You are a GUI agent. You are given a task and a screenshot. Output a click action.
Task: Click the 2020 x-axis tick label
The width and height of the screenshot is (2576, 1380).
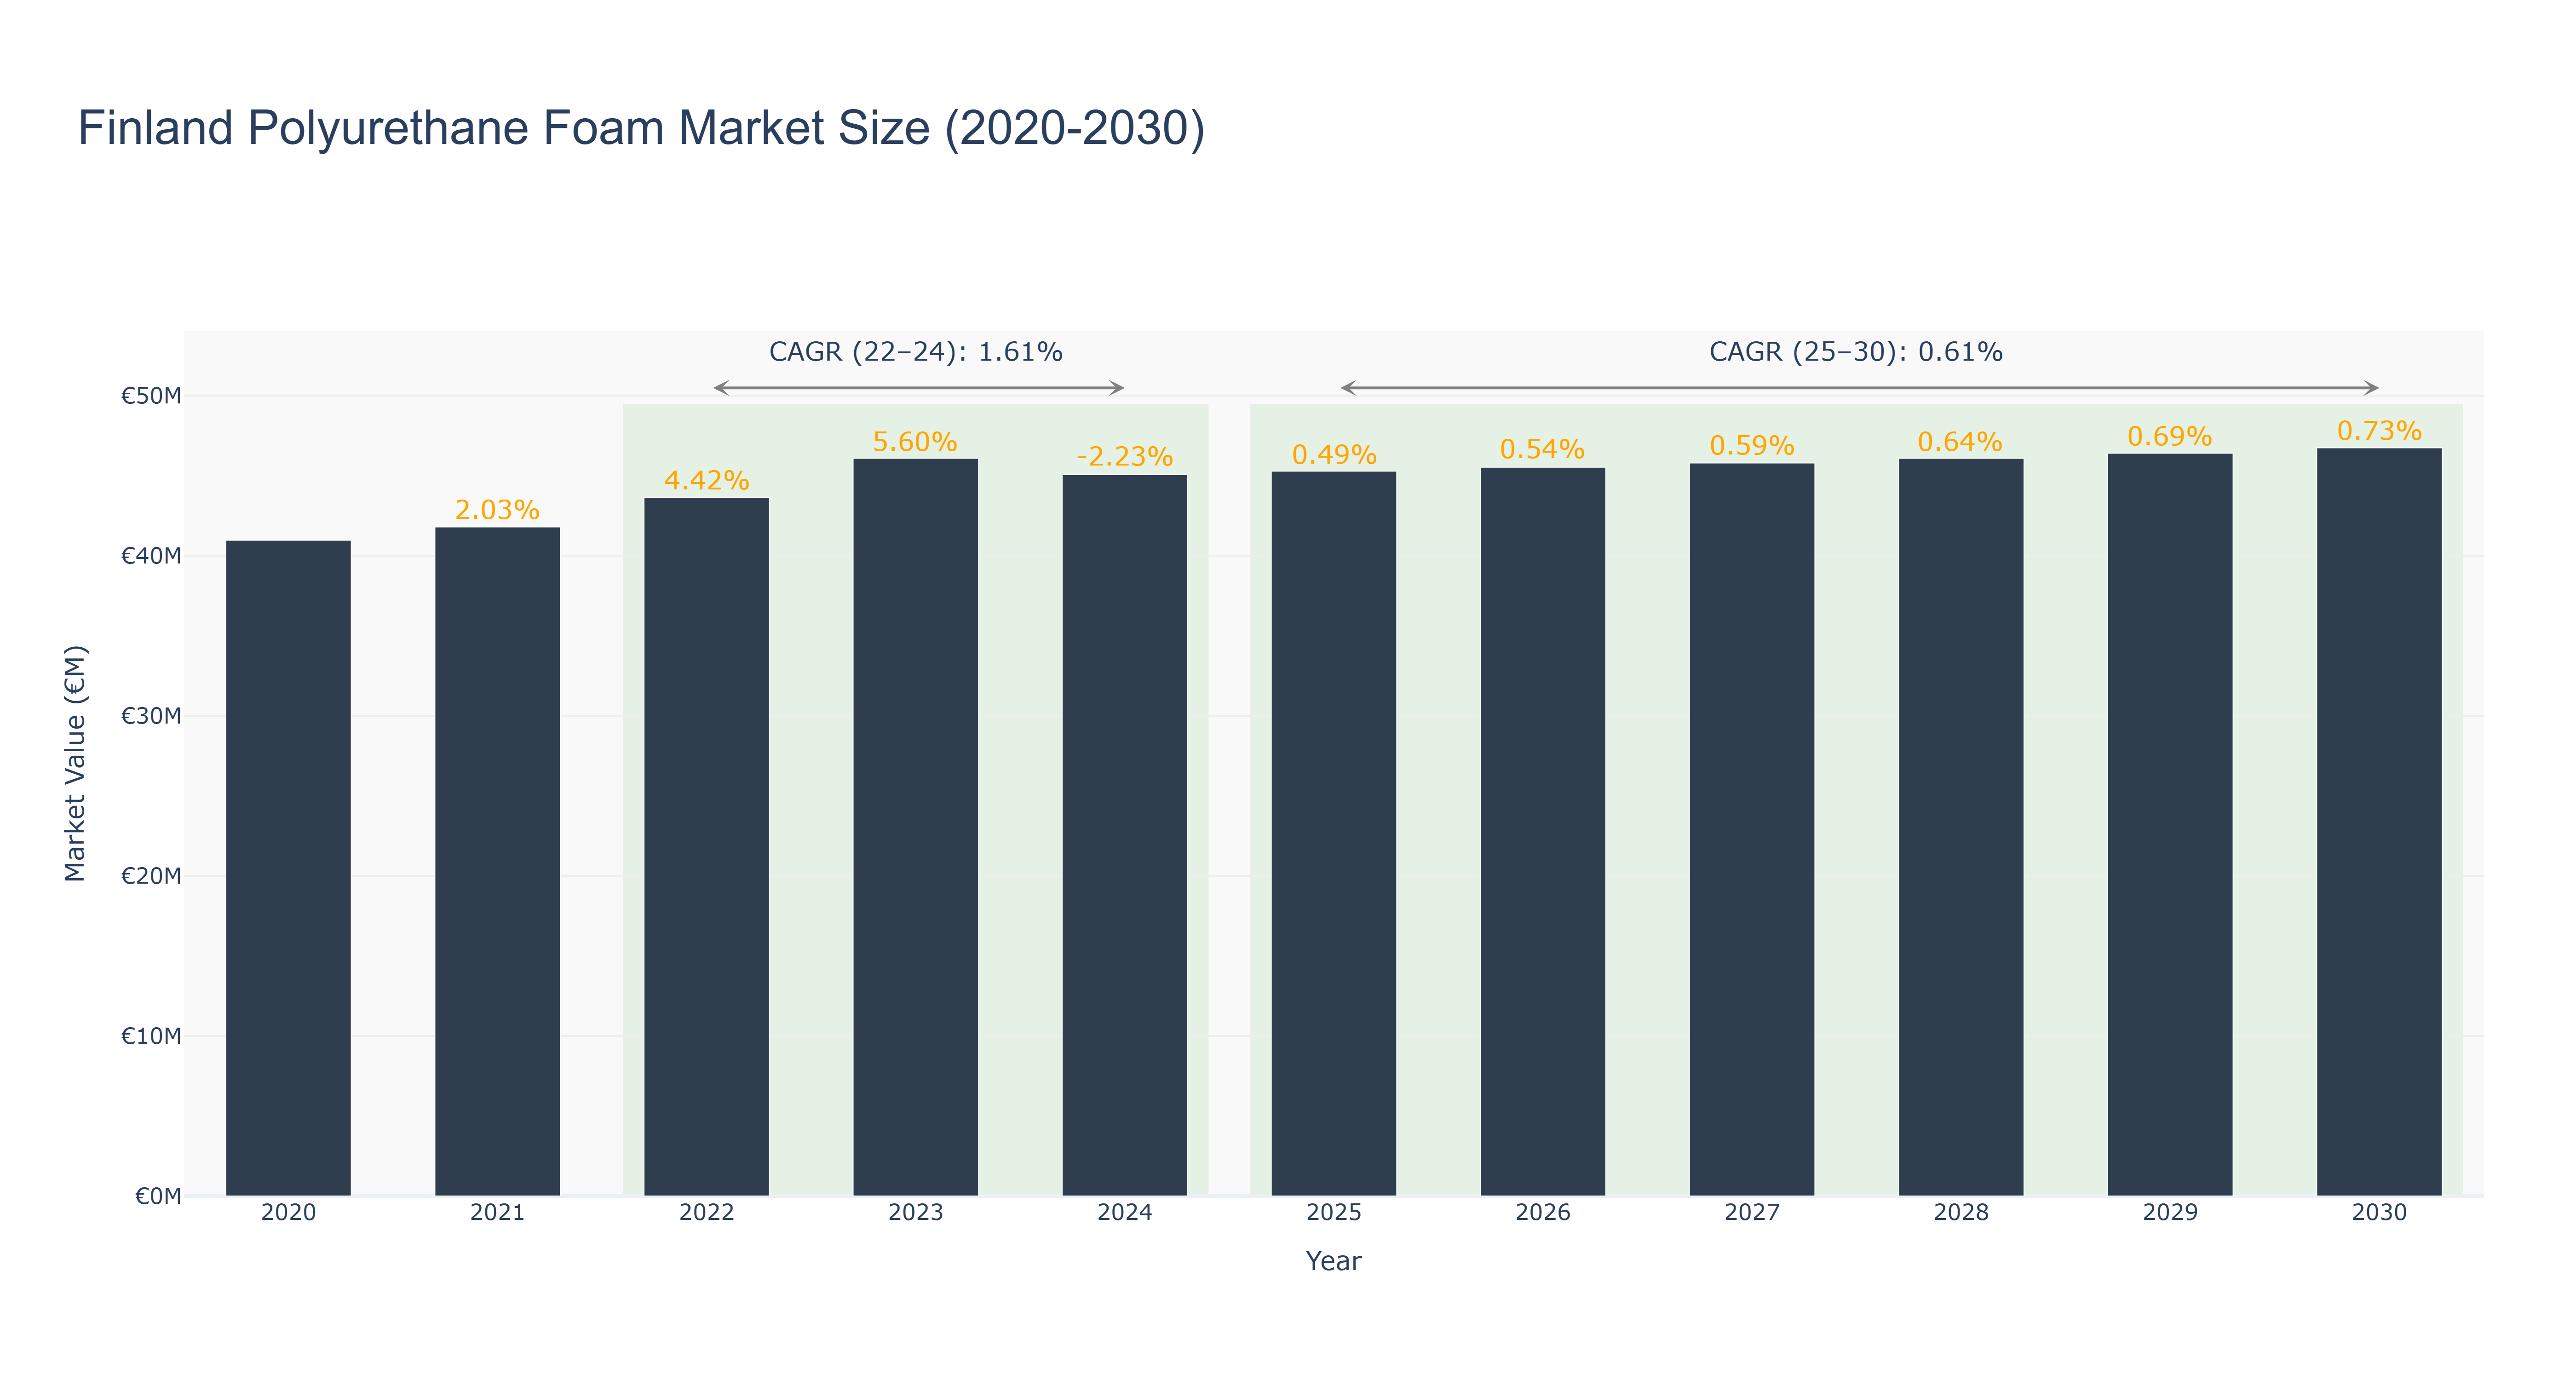point(288,1213)
